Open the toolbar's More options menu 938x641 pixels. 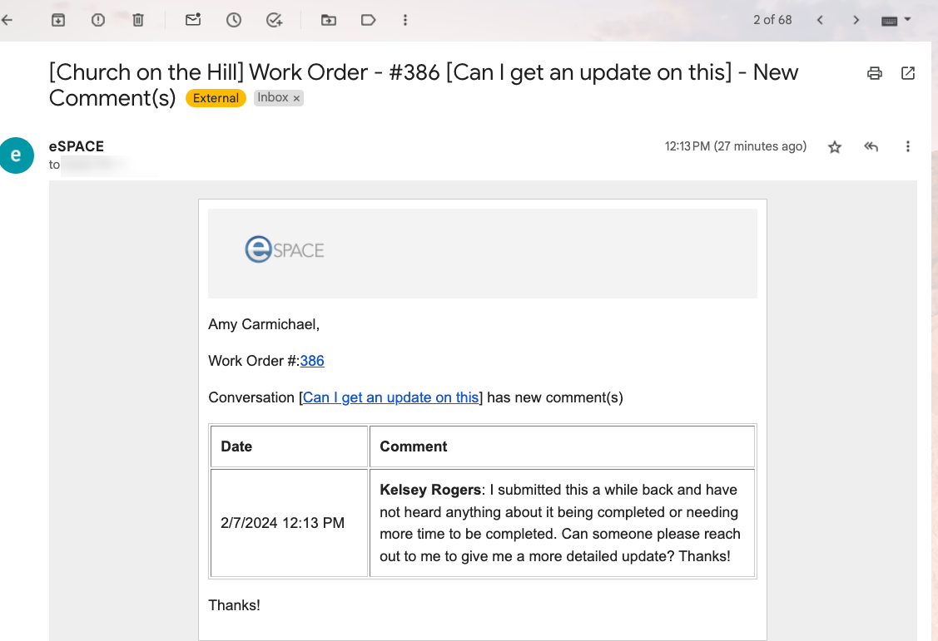click(x=405, y=20)
